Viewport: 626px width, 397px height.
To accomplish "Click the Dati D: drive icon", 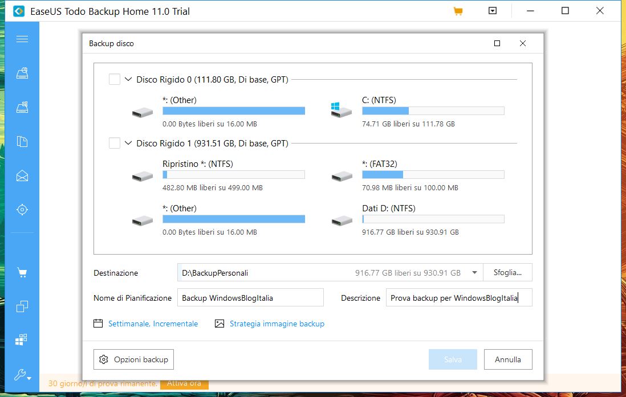I will click(342, 220).
